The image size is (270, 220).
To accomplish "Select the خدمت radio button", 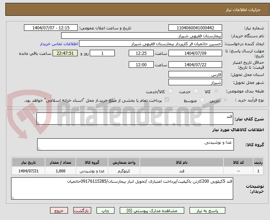I will click(196, 91).
